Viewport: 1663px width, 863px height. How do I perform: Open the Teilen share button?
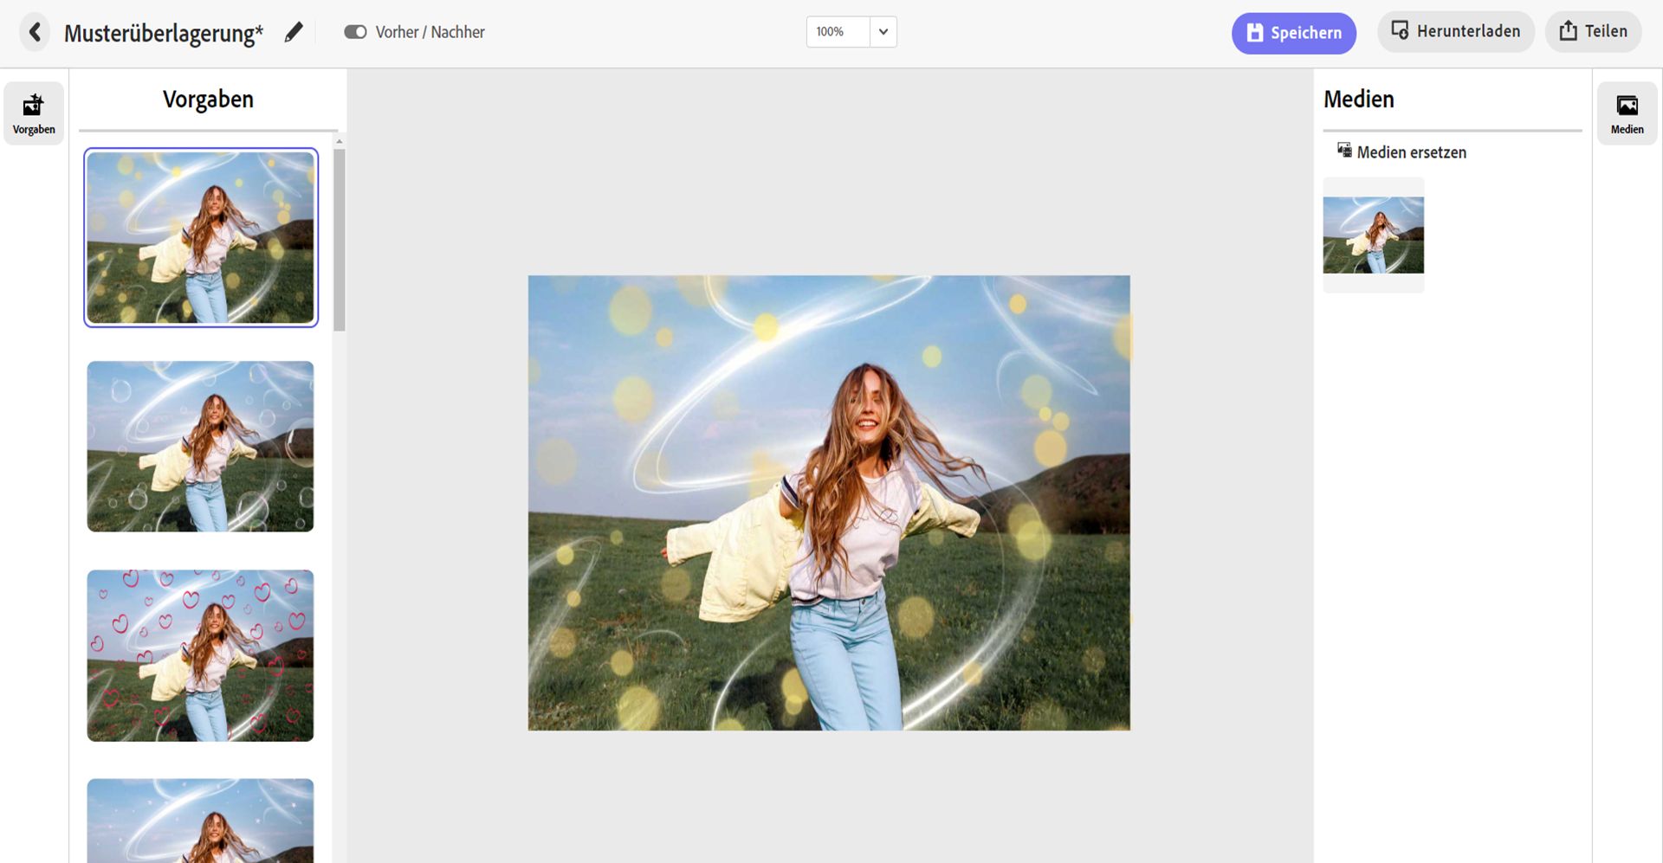(x=1594, y=31)
